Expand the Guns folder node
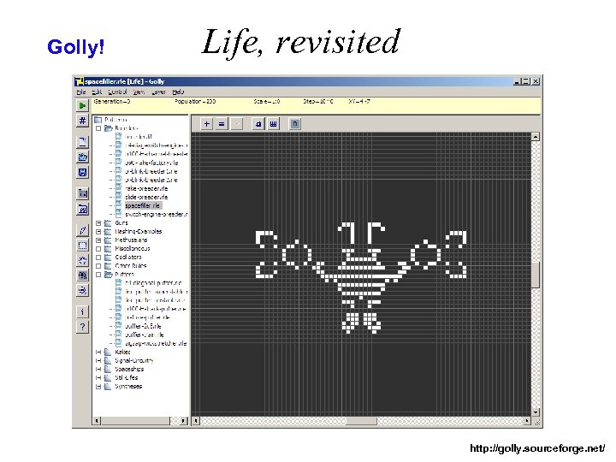 click(98, 222)
